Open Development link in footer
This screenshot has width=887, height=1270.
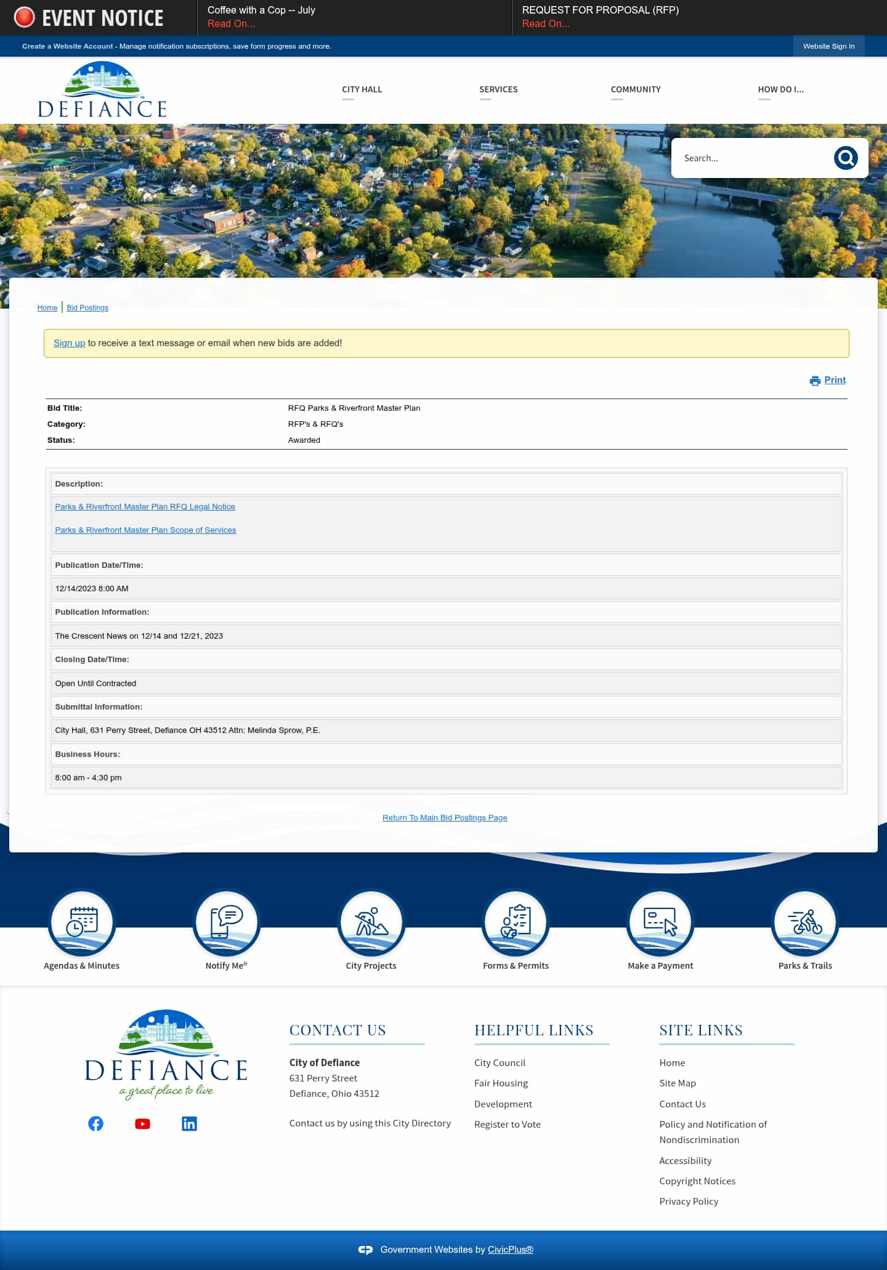pos(503,1104)
